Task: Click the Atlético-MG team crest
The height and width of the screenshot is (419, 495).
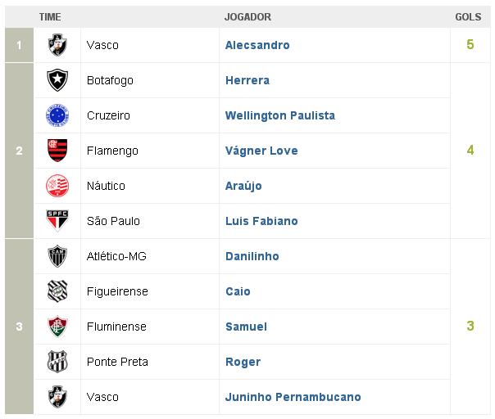Action: coord(57,256)
